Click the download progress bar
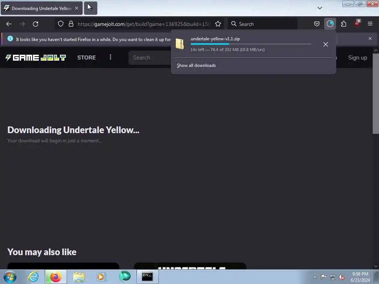The width and height of the screenshot is (379, 284). pos(251,44)
